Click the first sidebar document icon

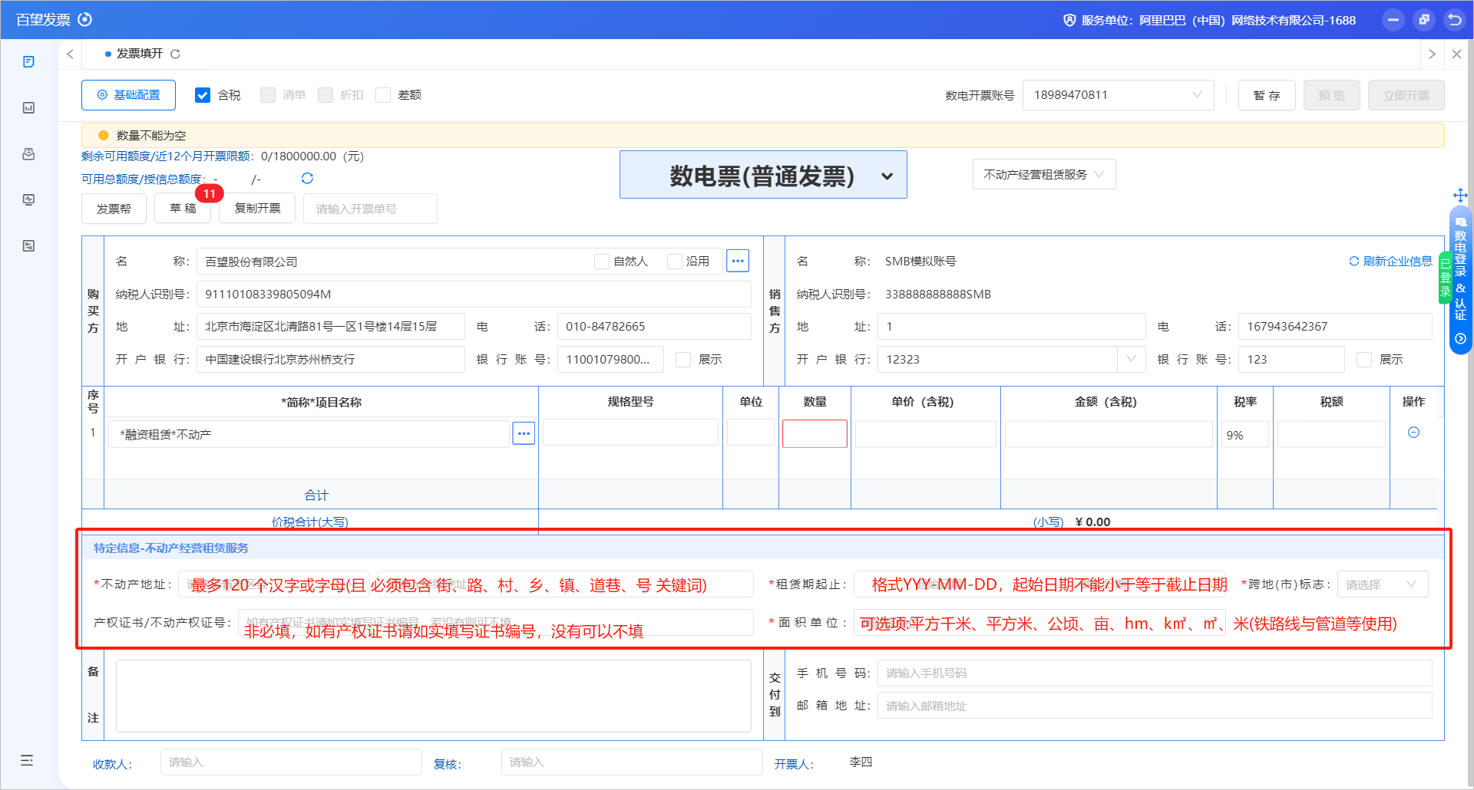click(28, 61)
